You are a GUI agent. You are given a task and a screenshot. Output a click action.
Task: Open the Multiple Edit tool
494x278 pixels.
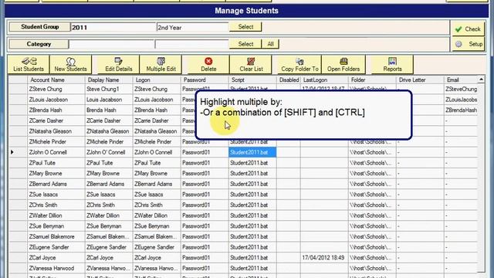point(161,64)
